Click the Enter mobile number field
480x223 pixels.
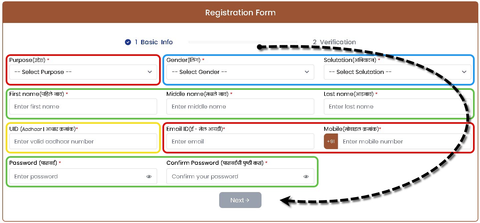(404, 141)
